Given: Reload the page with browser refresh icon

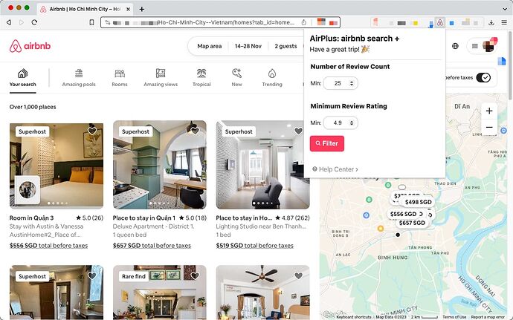Looking at the screenshot, I should [34, 22].
